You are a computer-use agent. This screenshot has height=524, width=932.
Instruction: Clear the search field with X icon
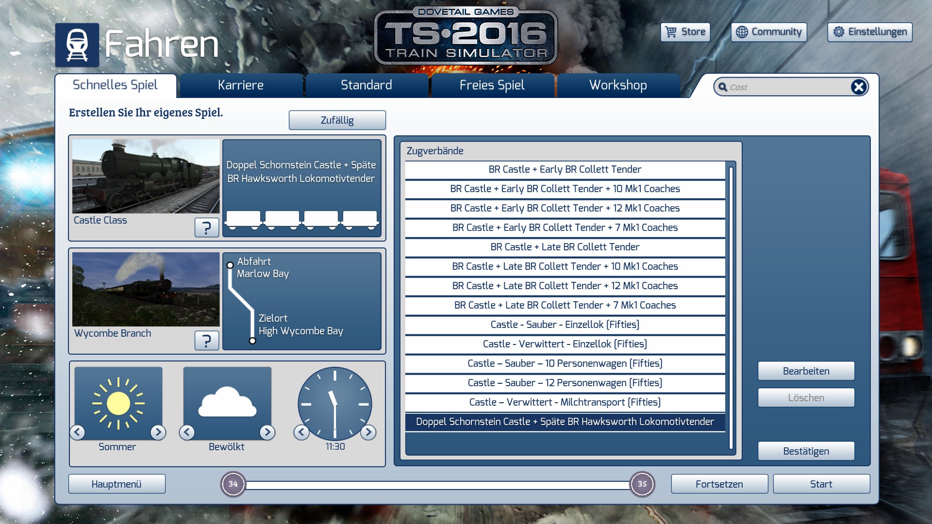(x=858, y=87)
